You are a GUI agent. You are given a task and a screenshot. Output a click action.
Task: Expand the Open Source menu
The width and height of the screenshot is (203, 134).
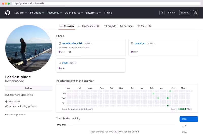pos(74,13)
